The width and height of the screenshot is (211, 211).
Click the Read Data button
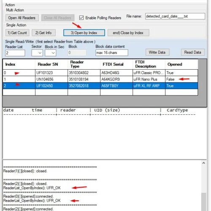(193, 52)
